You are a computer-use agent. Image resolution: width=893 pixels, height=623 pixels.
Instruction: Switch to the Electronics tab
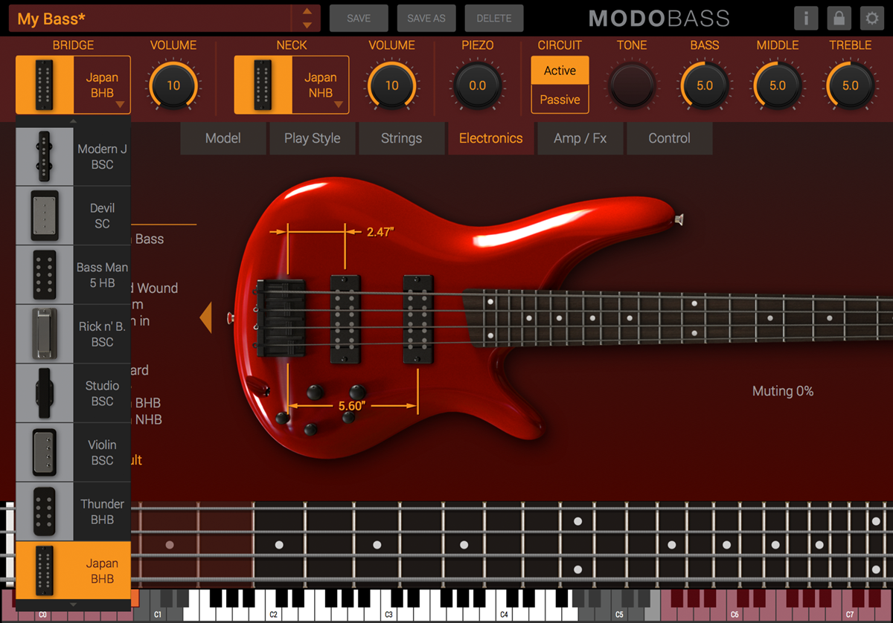(491, 138)
